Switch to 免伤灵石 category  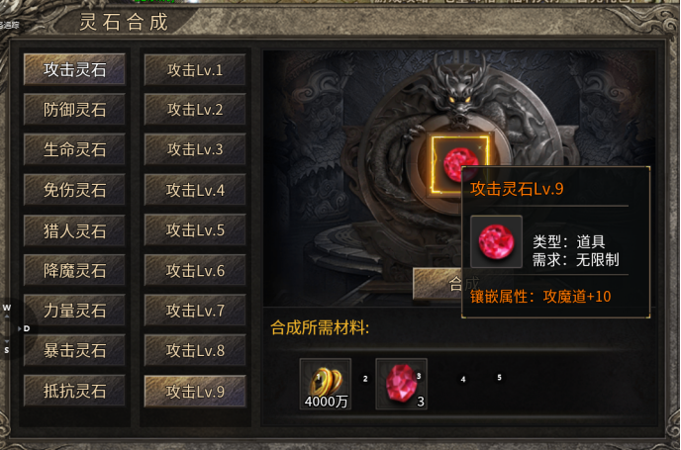pyautogui.click(x=74, y=190)
